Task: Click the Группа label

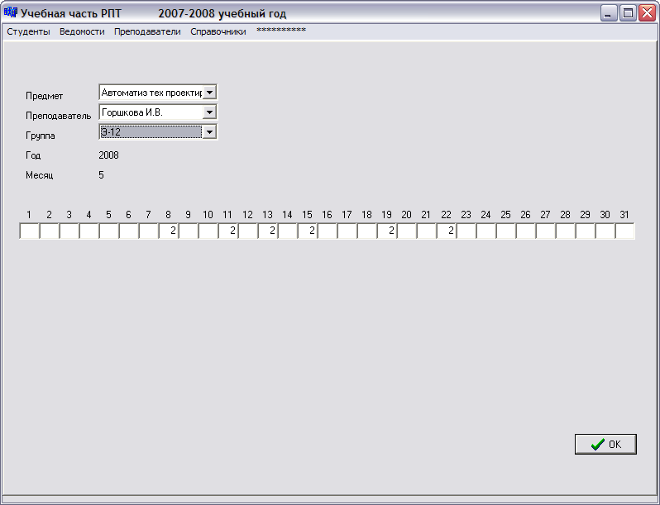Action: (x=41, y=136)
